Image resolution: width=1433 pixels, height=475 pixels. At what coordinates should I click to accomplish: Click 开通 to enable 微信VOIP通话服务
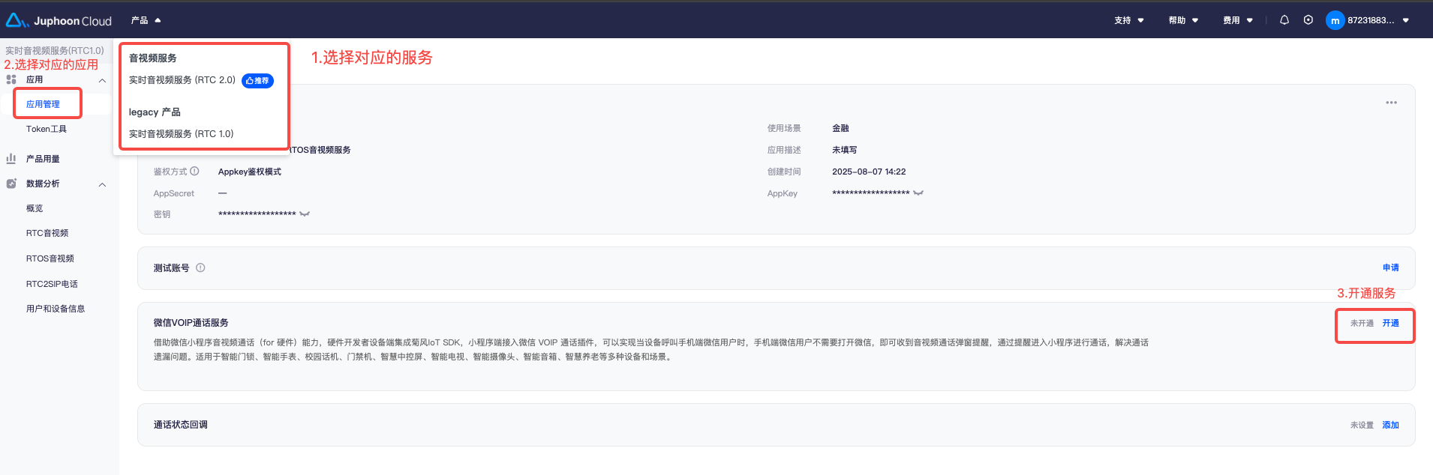click(1391, 323)
